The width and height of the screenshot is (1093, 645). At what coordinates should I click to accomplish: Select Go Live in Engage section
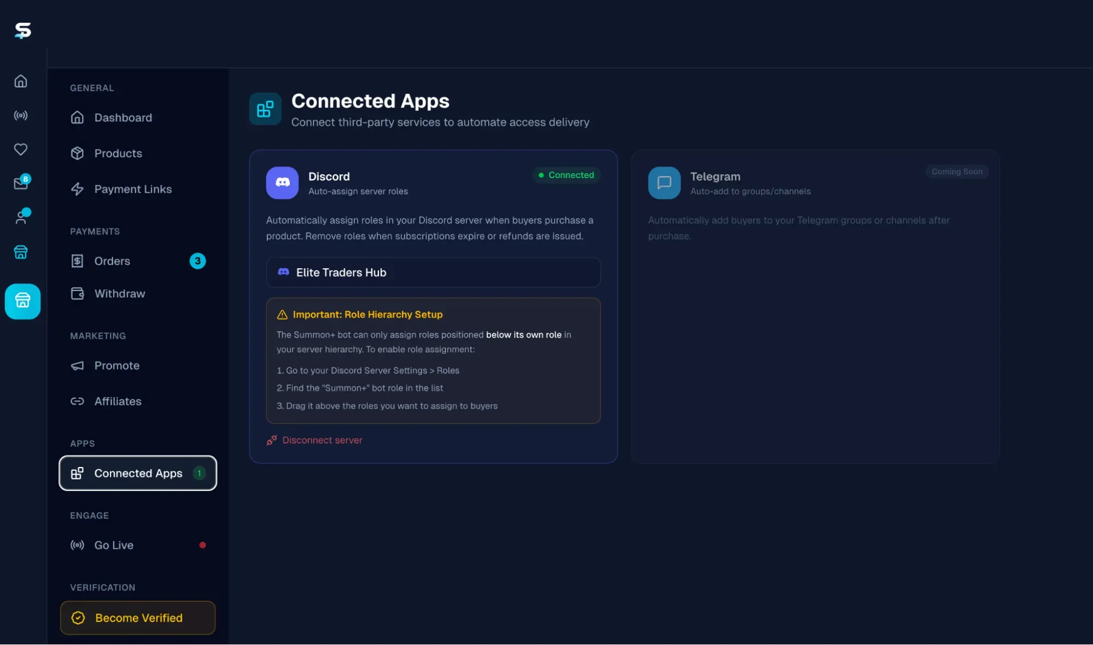click(114, 545)
